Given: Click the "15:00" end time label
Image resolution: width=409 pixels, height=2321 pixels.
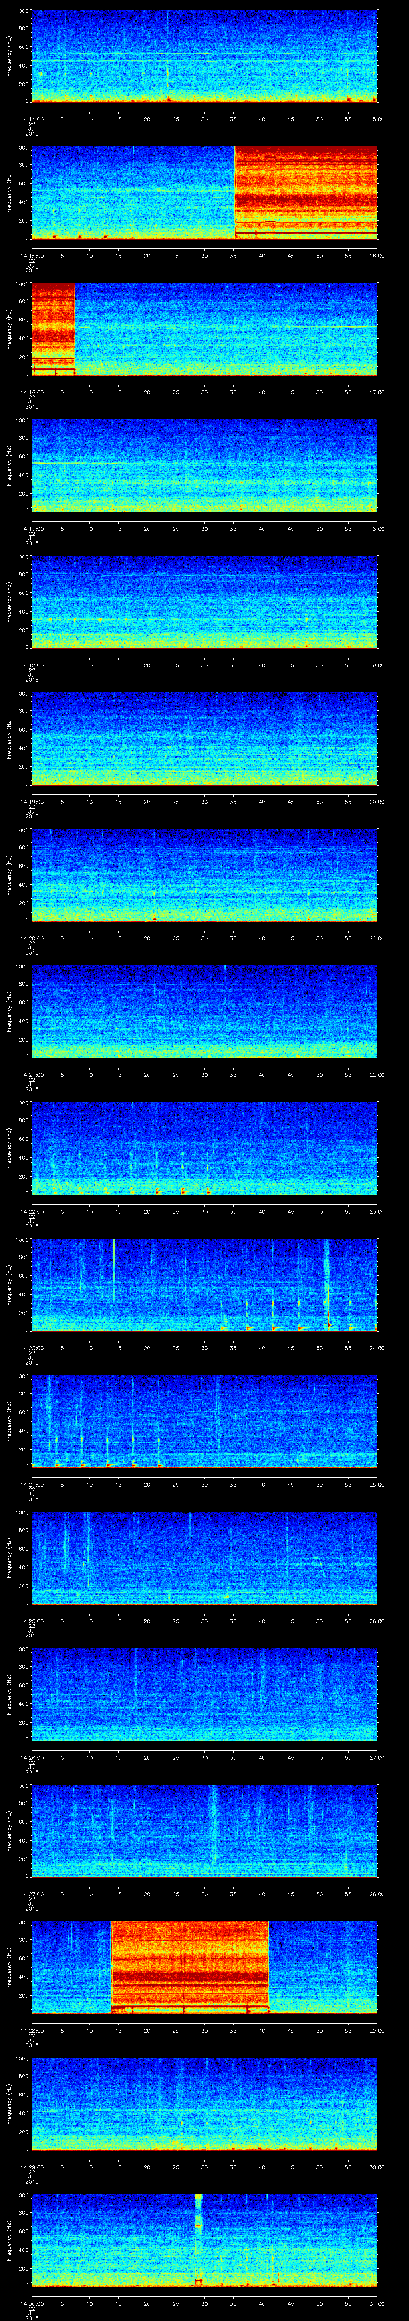Looking at the screenshot, I should pyautogui.click(x=377, y=118).
